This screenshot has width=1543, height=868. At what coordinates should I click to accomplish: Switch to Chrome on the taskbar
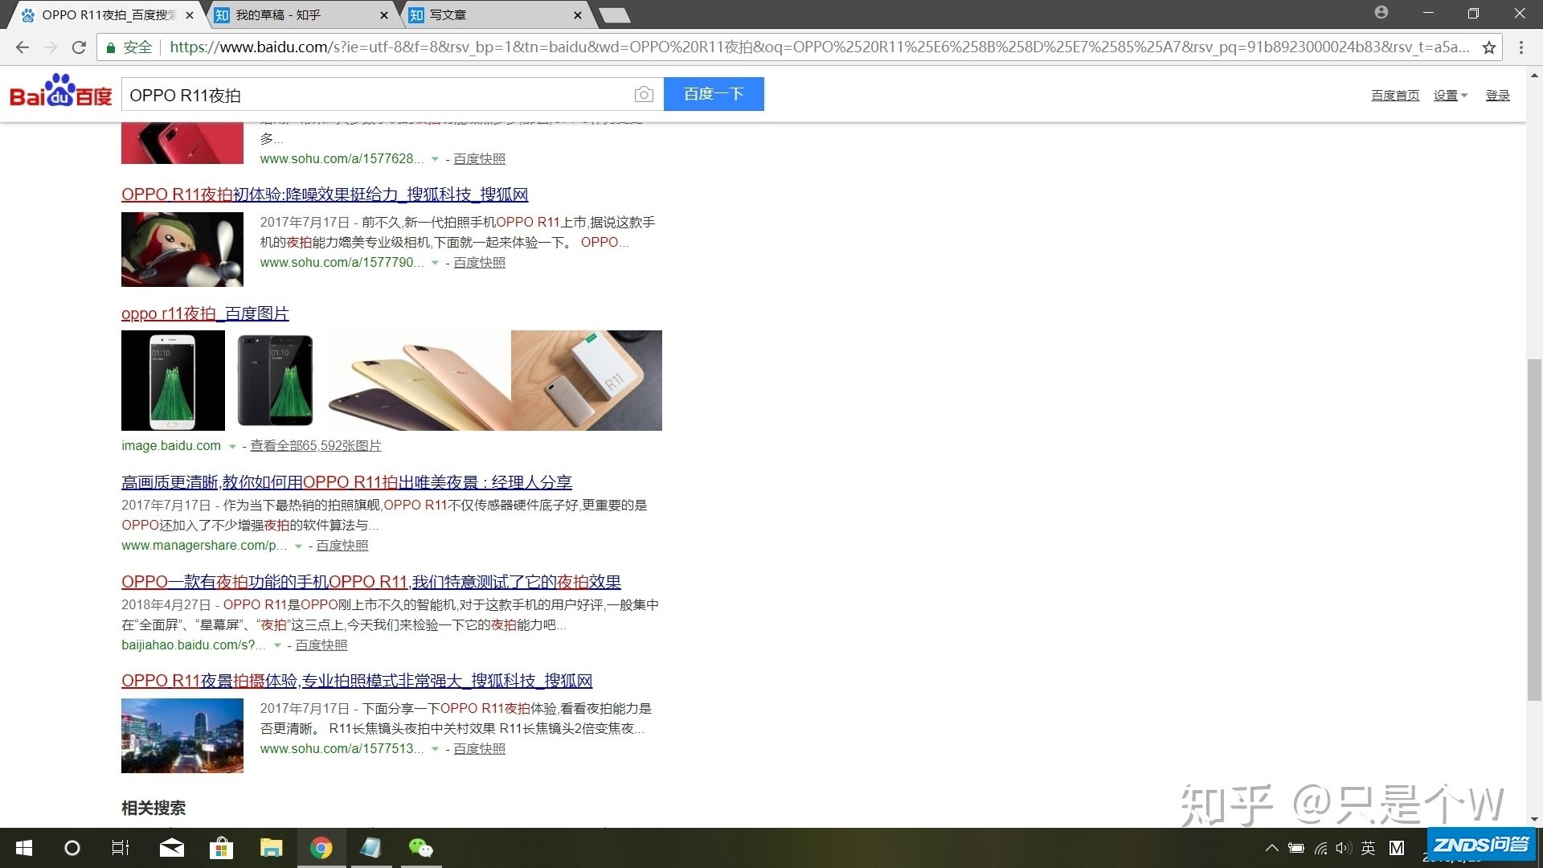pyautogui.click(x=321, y=848)
